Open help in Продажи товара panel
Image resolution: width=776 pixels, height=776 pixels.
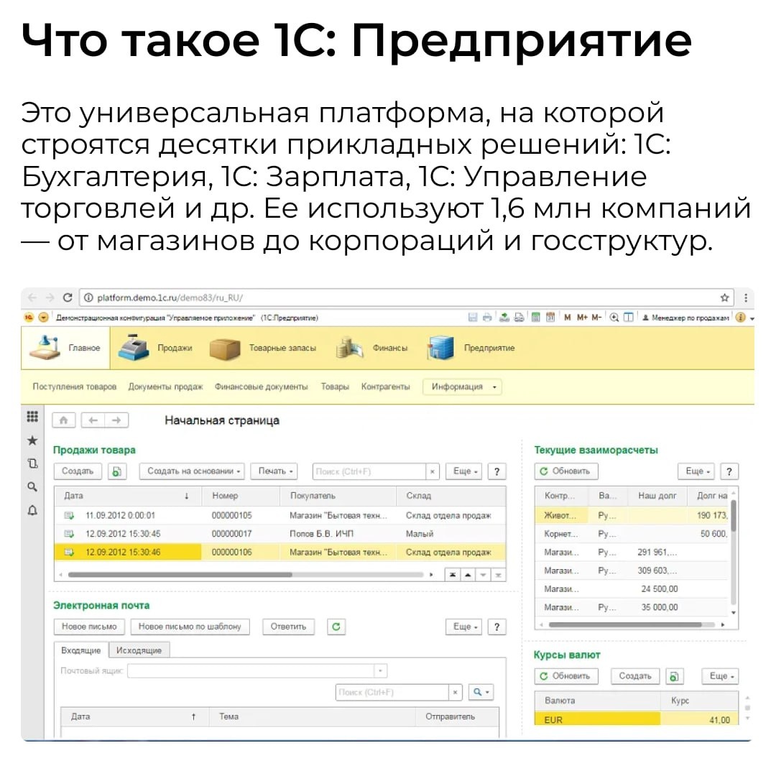497,471
